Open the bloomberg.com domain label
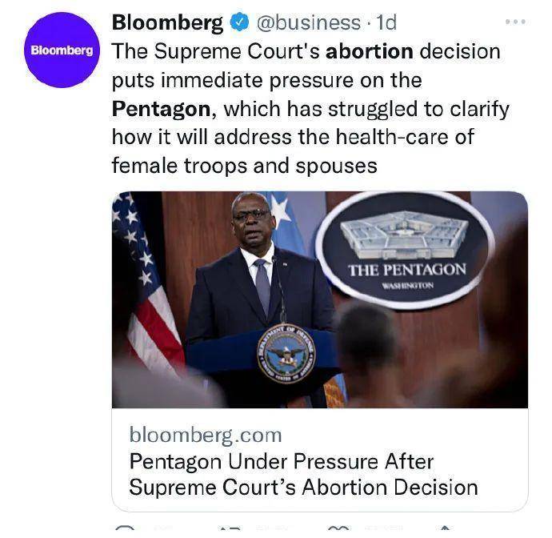The image size is (552, 538). click(x=206, y=435)
